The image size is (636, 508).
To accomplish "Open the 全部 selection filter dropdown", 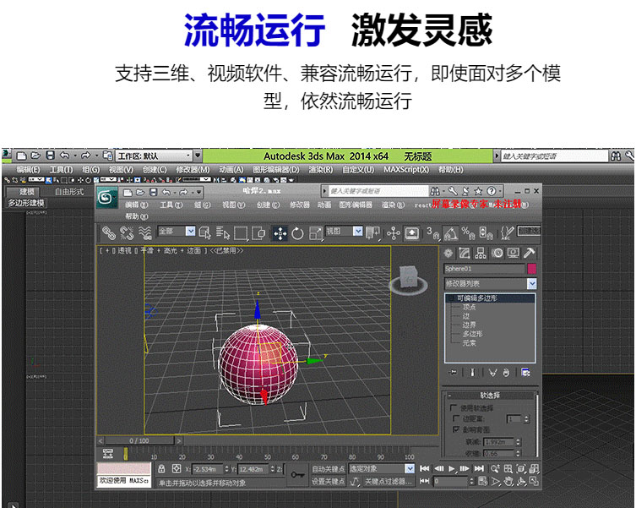I will click(190, 231).
